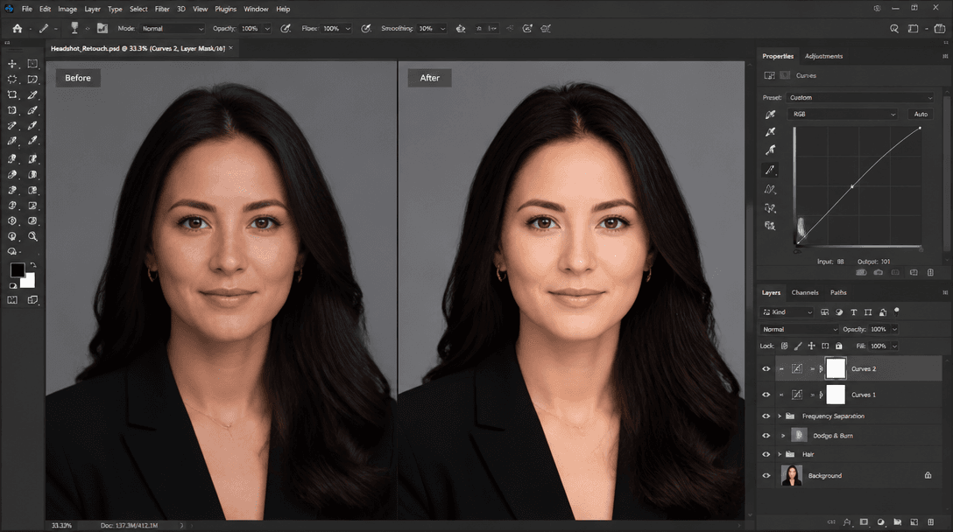Viewport: 953px width, 532px height.
Task: Open the brush Mode dropdown
Action: coord(172,29)
